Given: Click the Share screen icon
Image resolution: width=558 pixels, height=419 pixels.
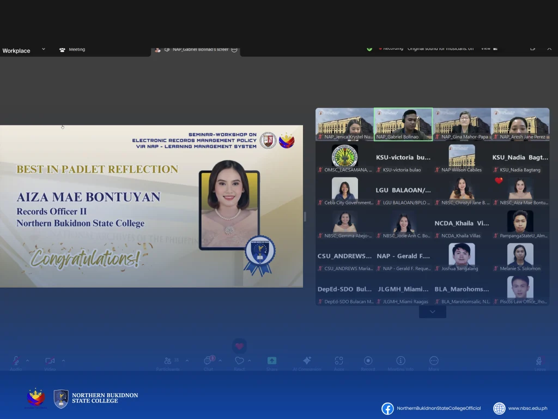Looking at the screenshot, I should tap(272, 361).
